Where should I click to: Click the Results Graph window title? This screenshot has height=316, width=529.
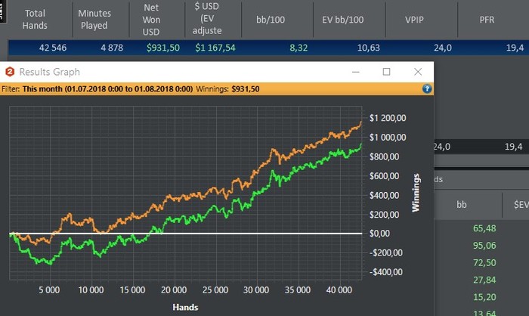[x=50, y=72]
